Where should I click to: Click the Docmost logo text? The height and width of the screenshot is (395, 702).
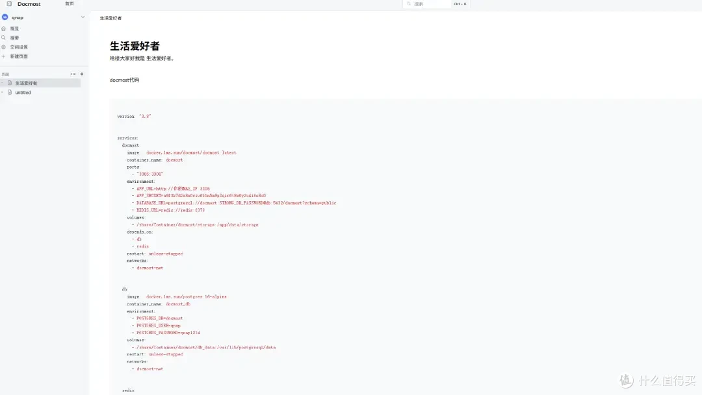click(x=29, y=4)
